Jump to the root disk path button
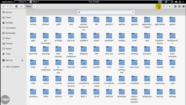This screenshot has height=105, width=186. pyautogui.click(x=16, y=6)
